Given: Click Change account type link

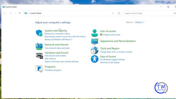Looking at the screenshot, I should click(111, 35).
